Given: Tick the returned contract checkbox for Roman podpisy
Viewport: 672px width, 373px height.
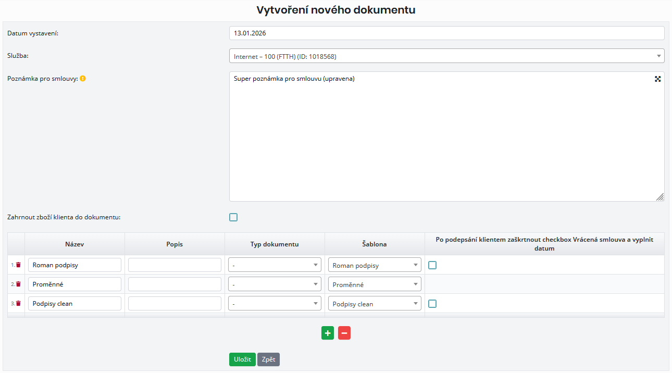Looking at the screenshot, I should tap(432, 265).
